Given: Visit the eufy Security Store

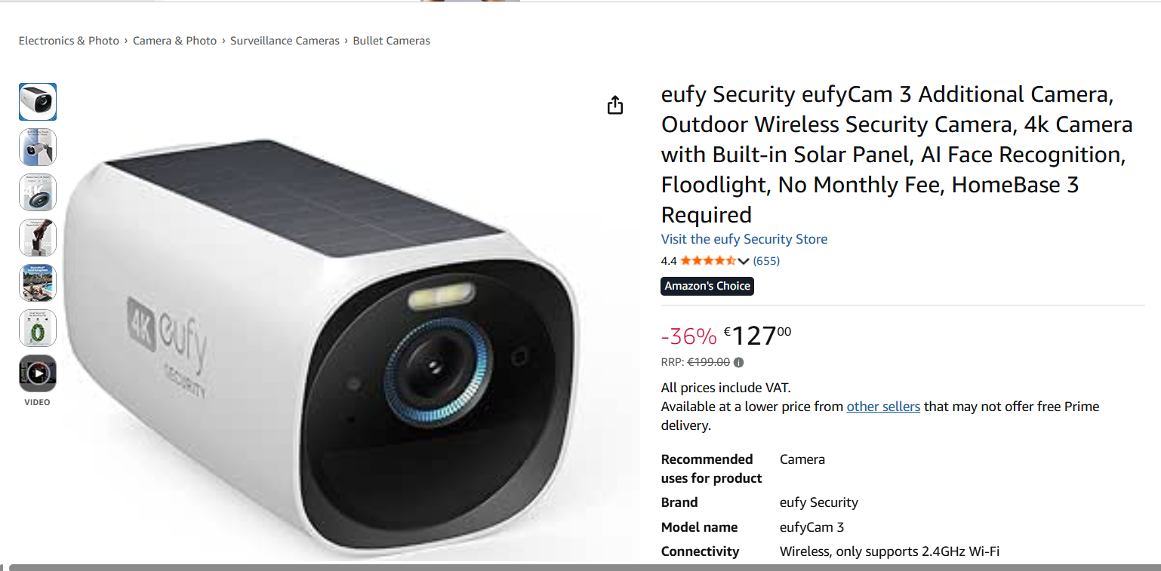Looking at the screenshot, I should tap(744, 239).
